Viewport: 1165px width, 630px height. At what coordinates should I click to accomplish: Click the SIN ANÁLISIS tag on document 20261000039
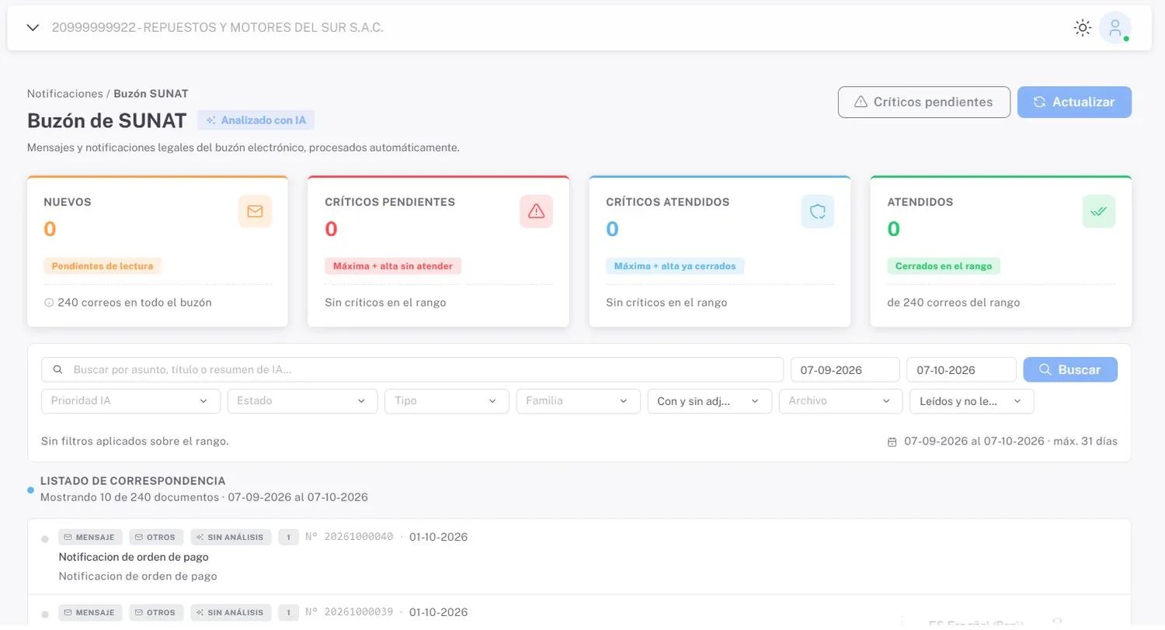[231, 612]
